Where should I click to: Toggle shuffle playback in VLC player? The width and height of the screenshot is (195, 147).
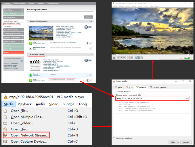click(142, 58)
